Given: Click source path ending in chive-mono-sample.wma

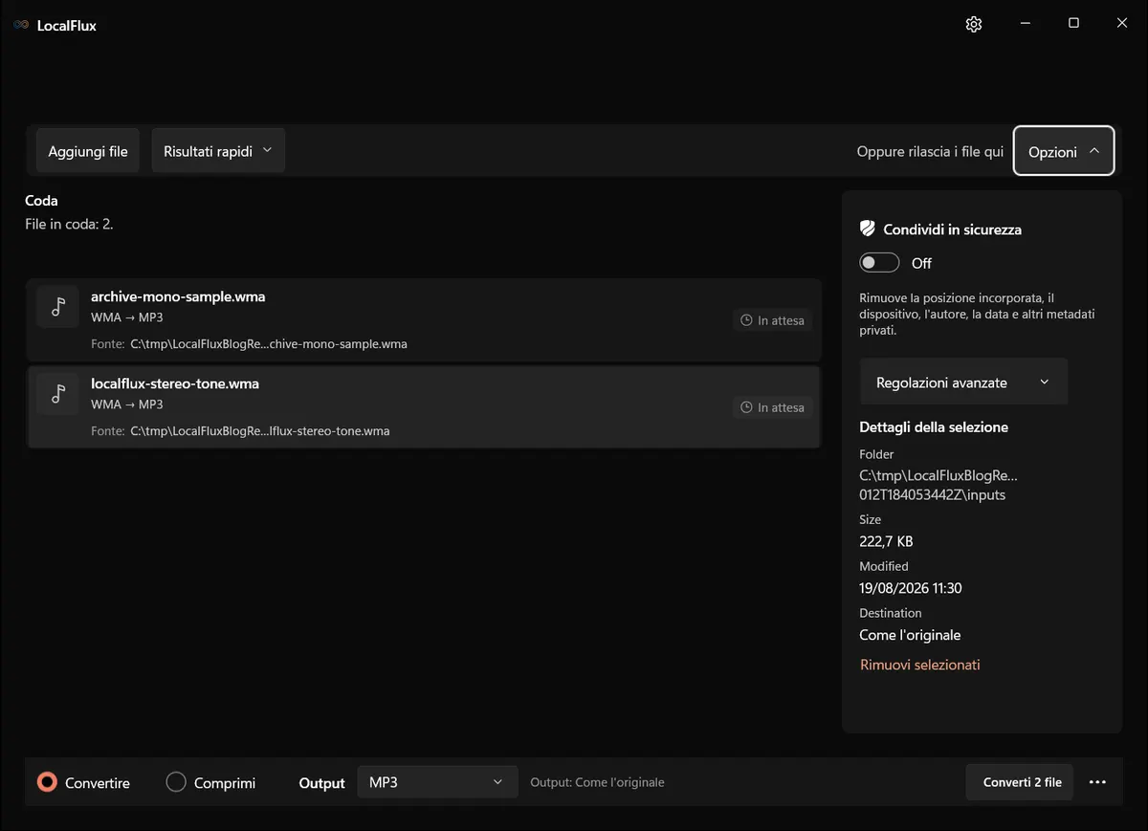Looking at the screenshot, I should pyautogui.click(x=269, y=344).
